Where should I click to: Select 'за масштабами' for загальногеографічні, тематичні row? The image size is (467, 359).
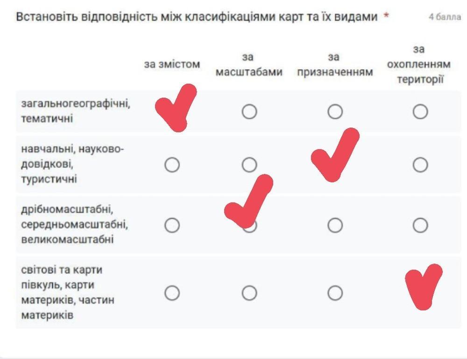[249, 112]
